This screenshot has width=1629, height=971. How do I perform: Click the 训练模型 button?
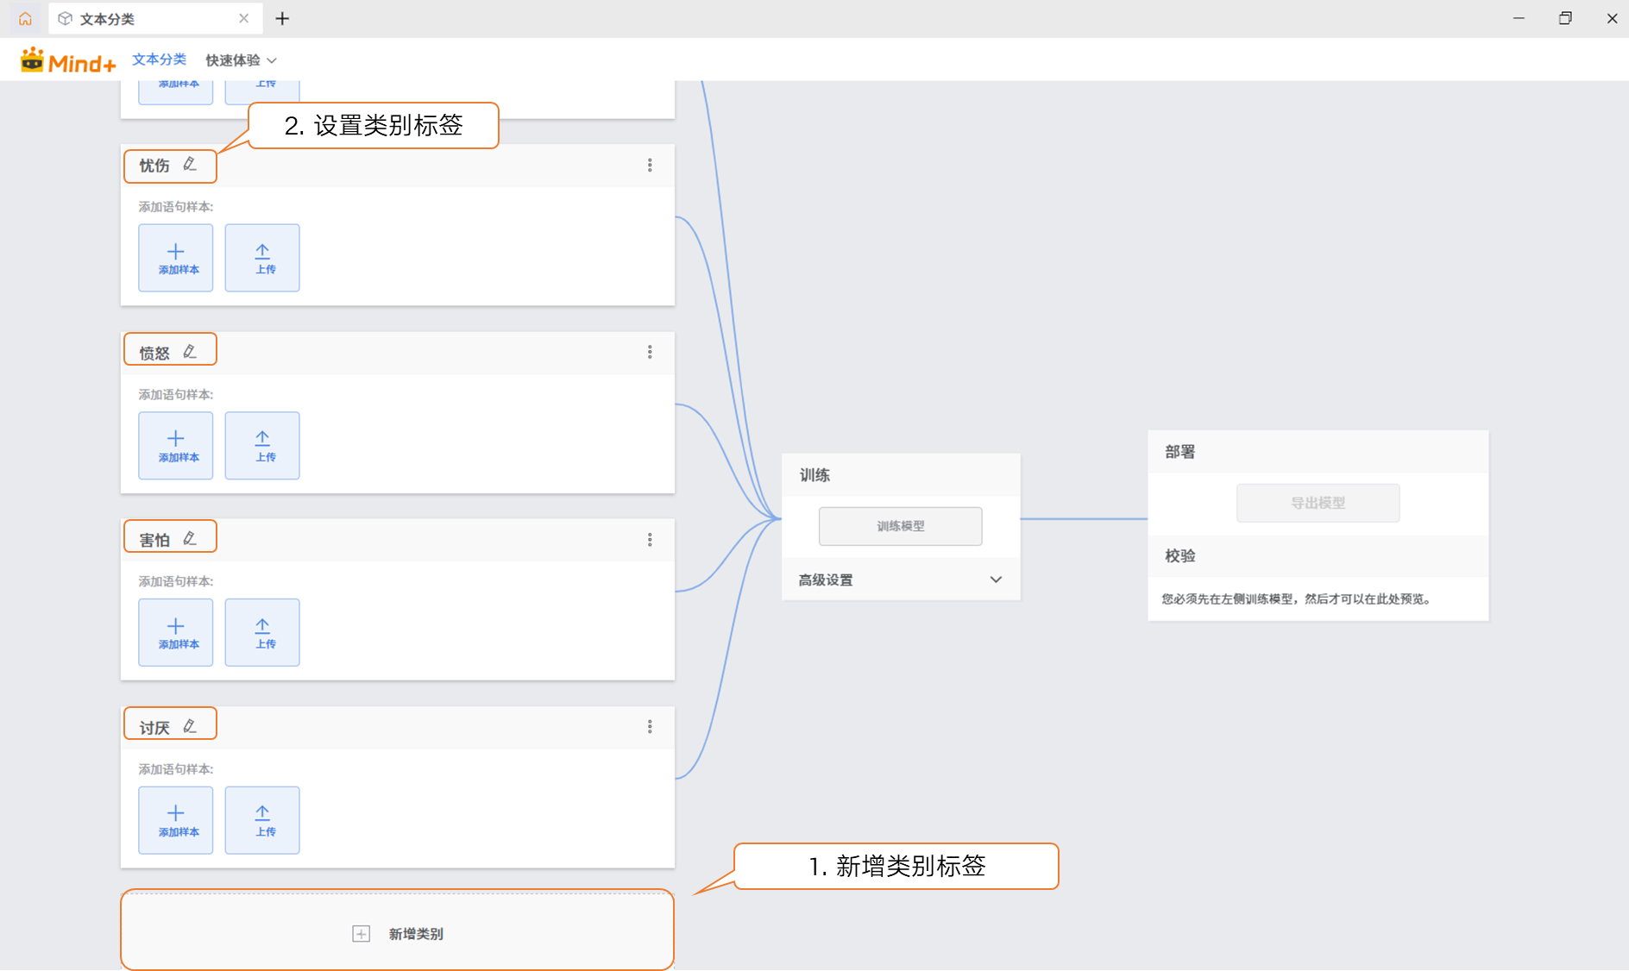coord(900,526)
